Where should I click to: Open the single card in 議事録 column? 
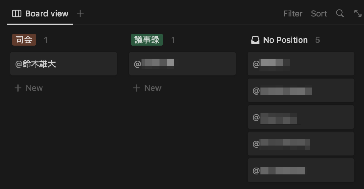(x=182, y=64)
